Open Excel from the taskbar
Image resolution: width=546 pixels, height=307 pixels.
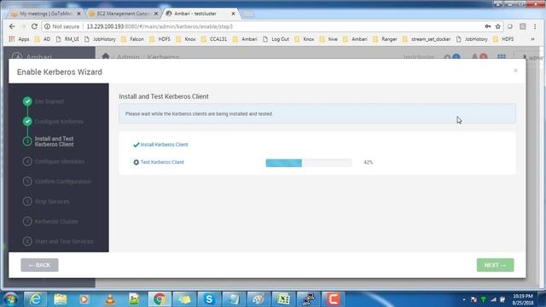(x=283, y=299)
